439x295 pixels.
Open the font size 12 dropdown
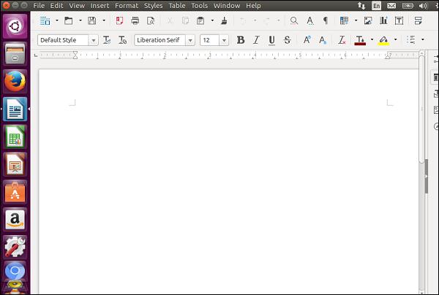click(x=224, y=40)
